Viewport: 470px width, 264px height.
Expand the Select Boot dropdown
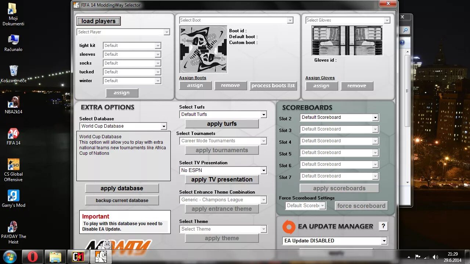236,20
